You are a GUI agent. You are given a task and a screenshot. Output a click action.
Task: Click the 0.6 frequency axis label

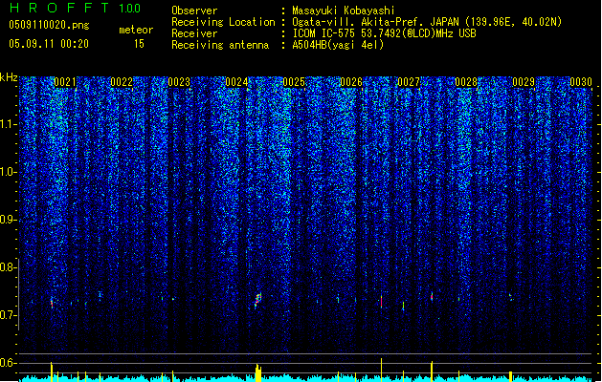8,363
